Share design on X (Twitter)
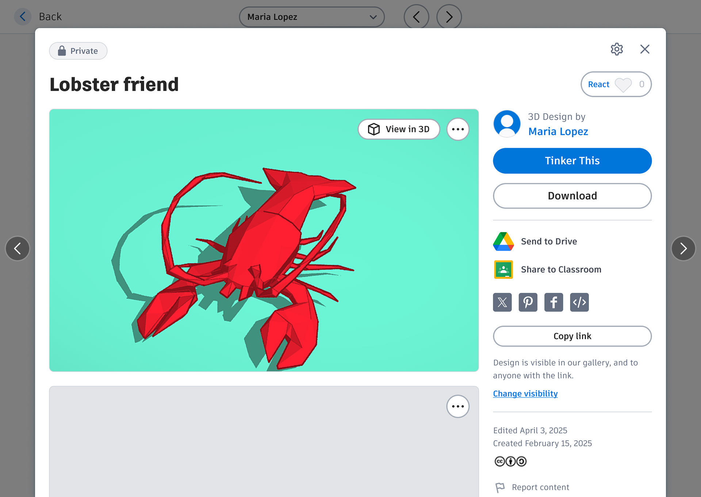 (502, 302)
